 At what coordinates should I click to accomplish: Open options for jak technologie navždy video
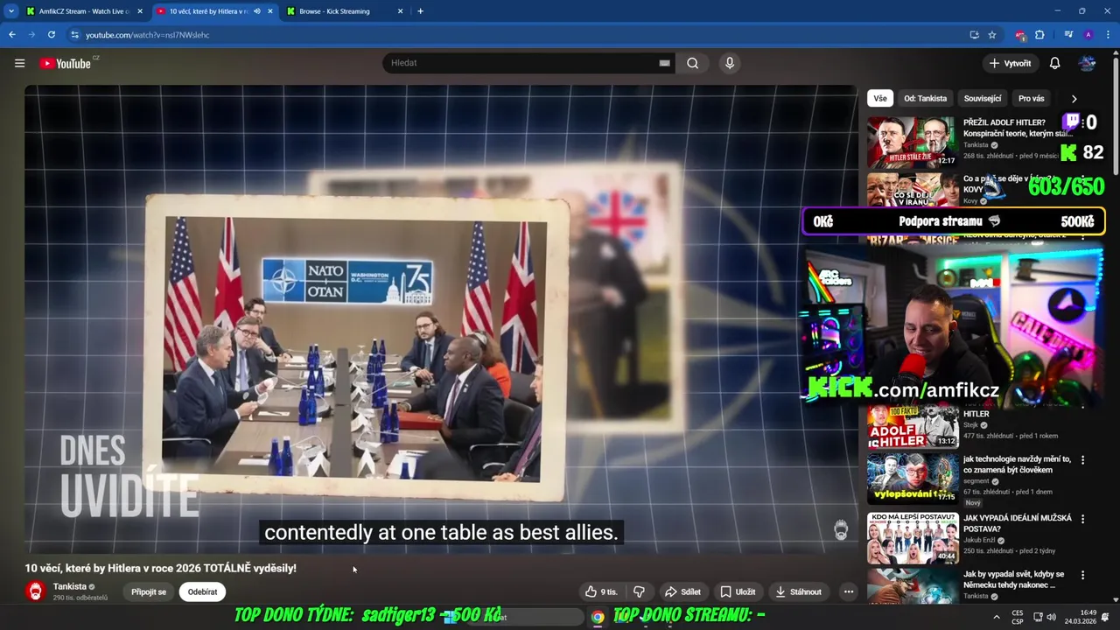(1082, 459)
